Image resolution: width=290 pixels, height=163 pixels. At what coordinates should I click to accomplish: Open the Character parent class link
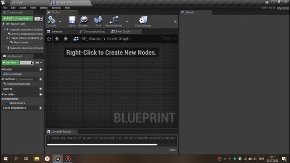click(283, 8)
